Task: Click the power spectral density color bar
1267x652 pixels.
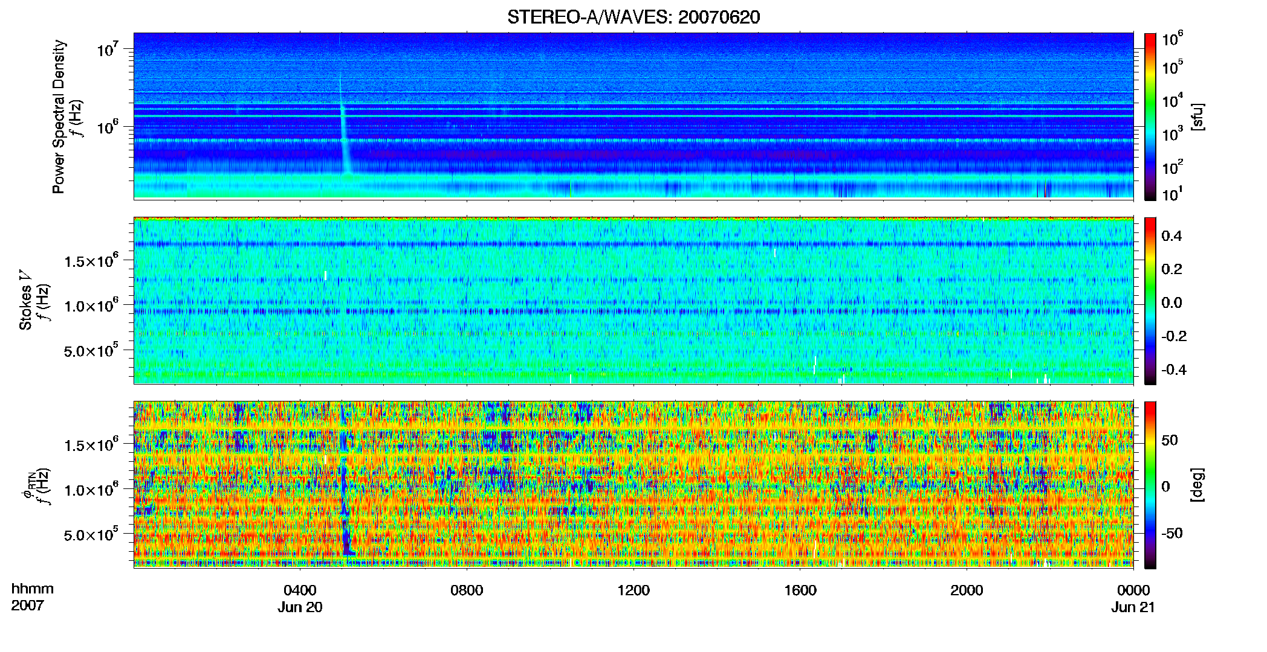Action: (x=1150, y=117)
